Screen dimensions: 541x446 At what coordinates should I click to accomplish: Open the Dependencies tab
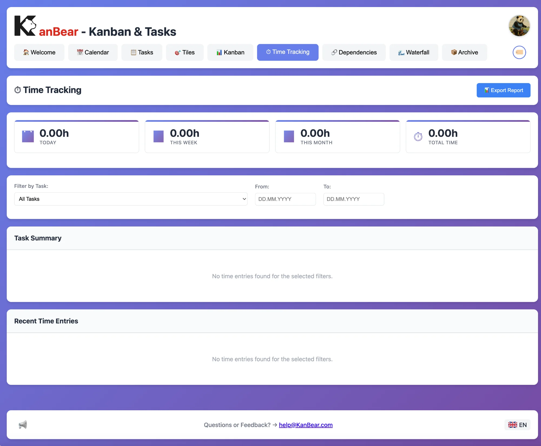pyautogui.click(x=354, y=52)
